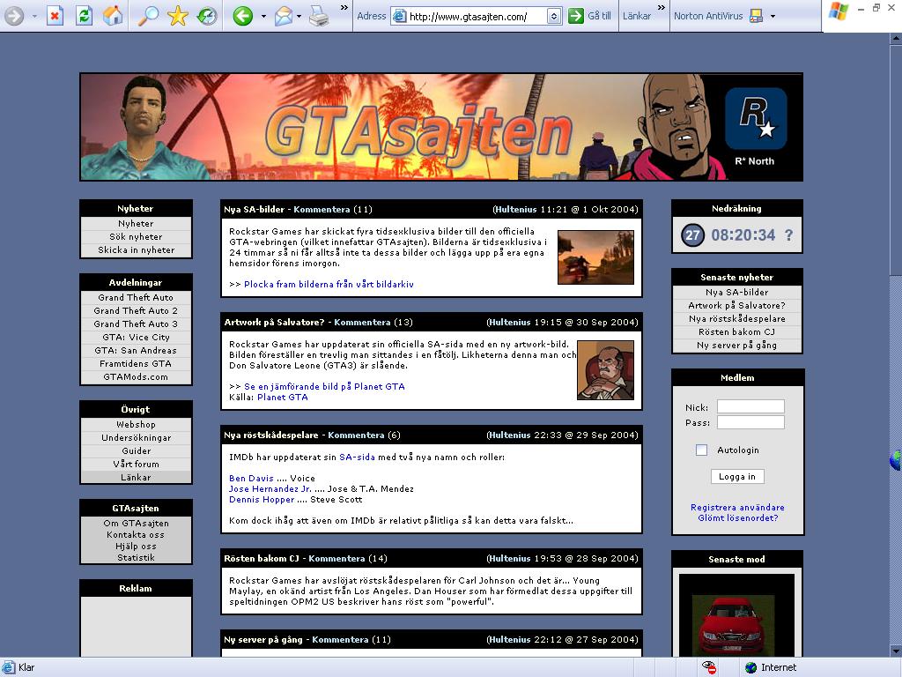Open the Statistik menu item

[136, 557]
